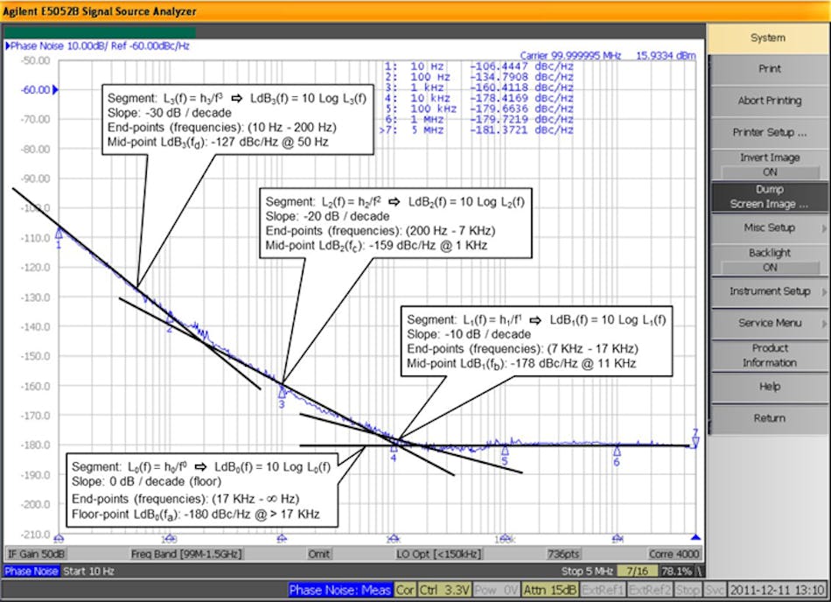The image size is (831, 602).
Task: Click the Cor status indicator
Action: [406, 590]
